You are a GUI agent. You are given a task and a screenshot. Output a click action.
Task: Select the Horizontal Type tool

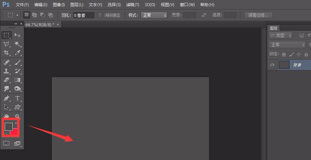(18, 98)
